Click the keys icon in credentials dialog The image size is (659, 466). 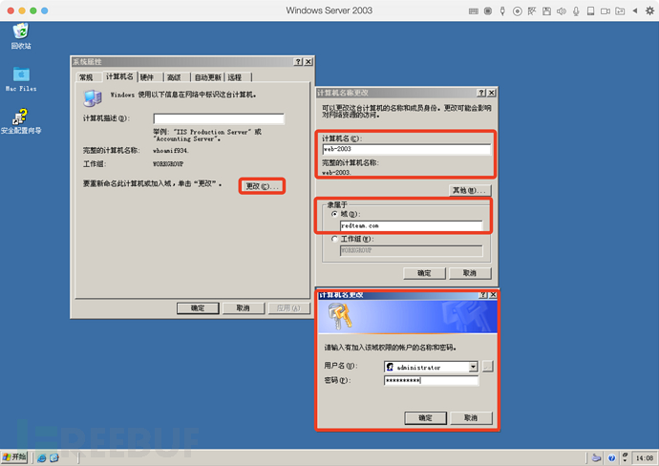340,317
